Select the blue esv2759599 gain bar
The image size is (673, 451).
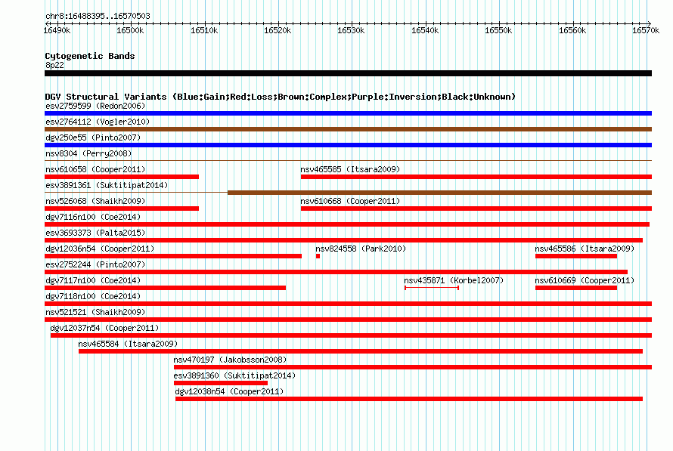tap(348, 113)
